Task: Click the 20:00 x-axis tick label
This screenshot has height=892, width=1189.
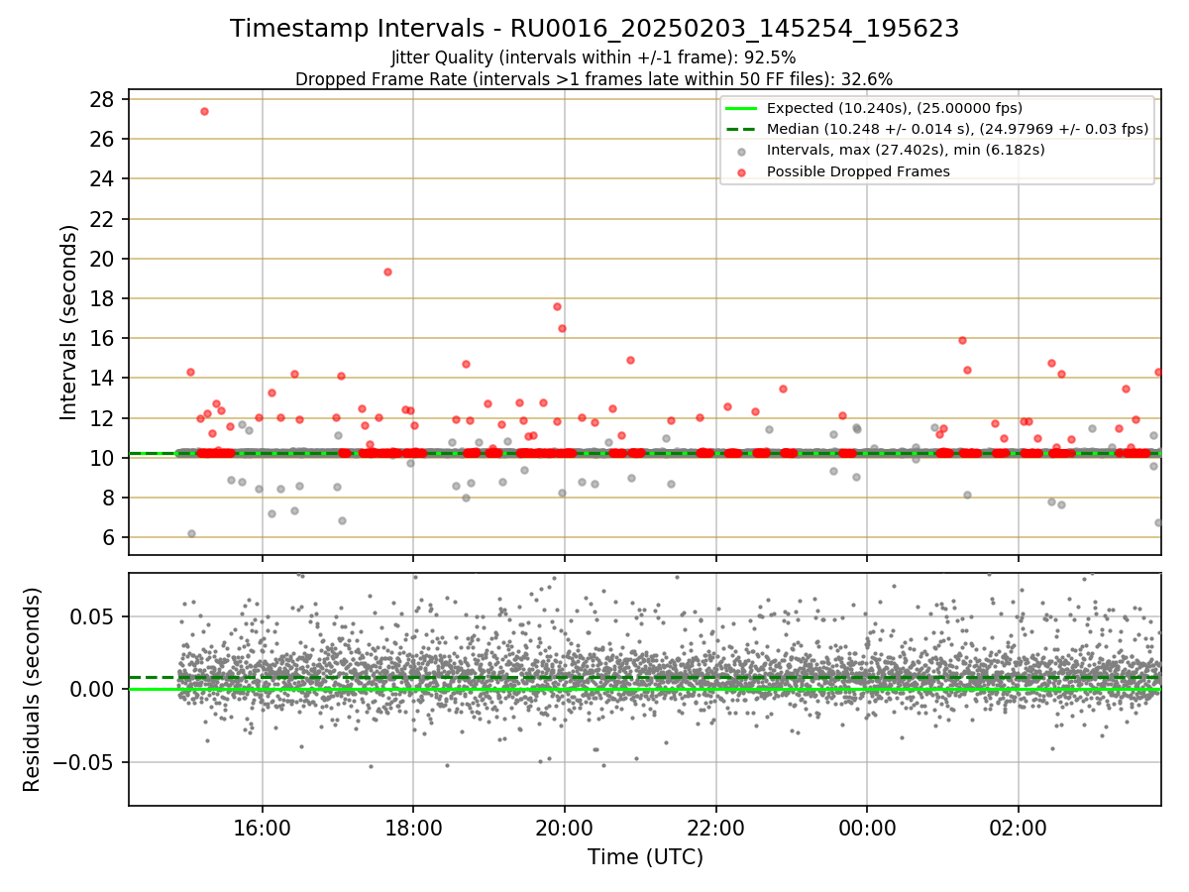Action: click(565, 829)
